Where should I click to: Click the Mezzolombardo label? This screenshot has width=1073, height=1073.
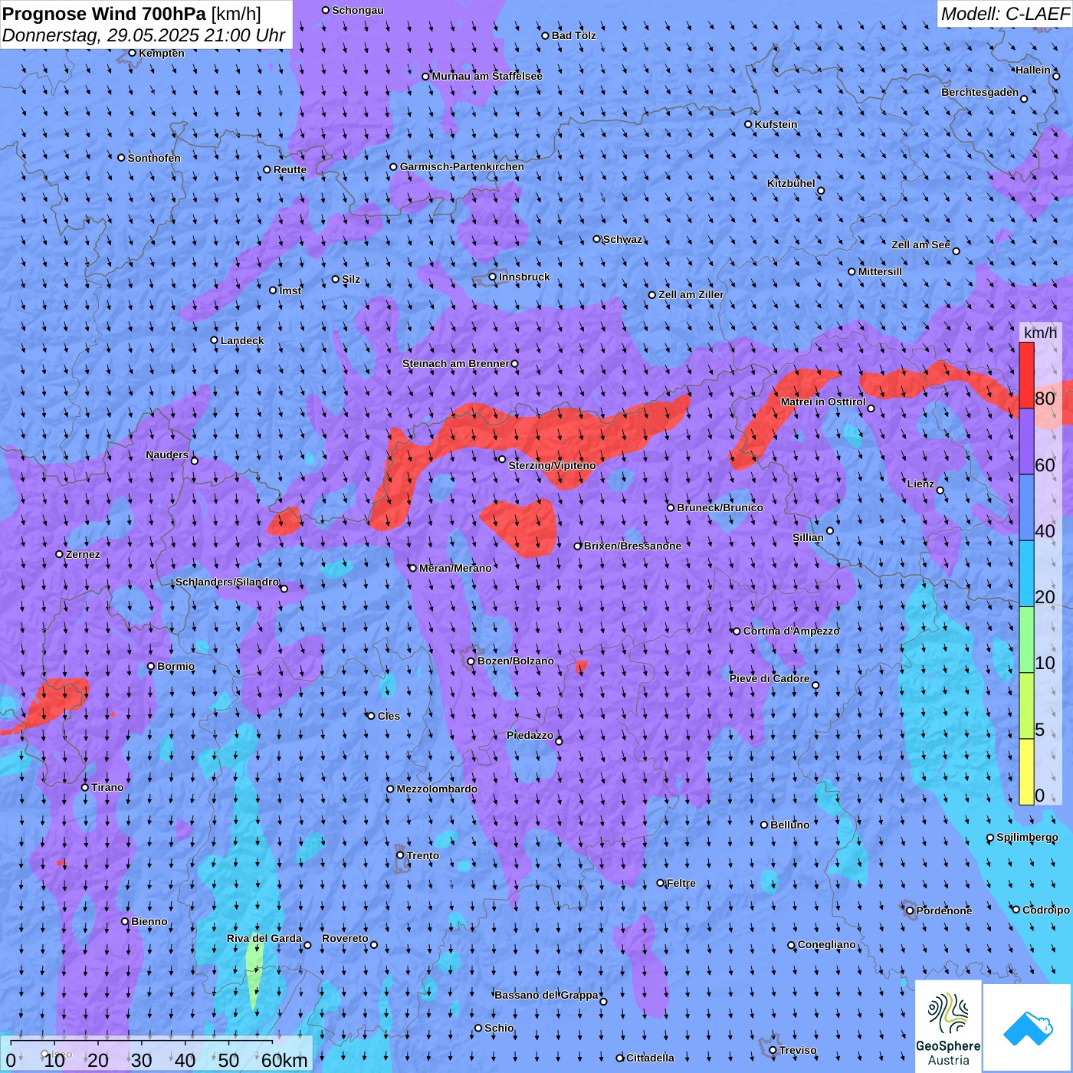pyautogui.click(x=437, y=789)
